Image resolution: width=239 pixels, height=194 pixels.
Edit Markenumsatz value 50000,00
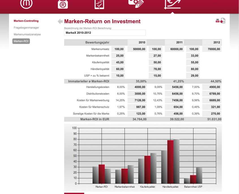click(137, 49)
